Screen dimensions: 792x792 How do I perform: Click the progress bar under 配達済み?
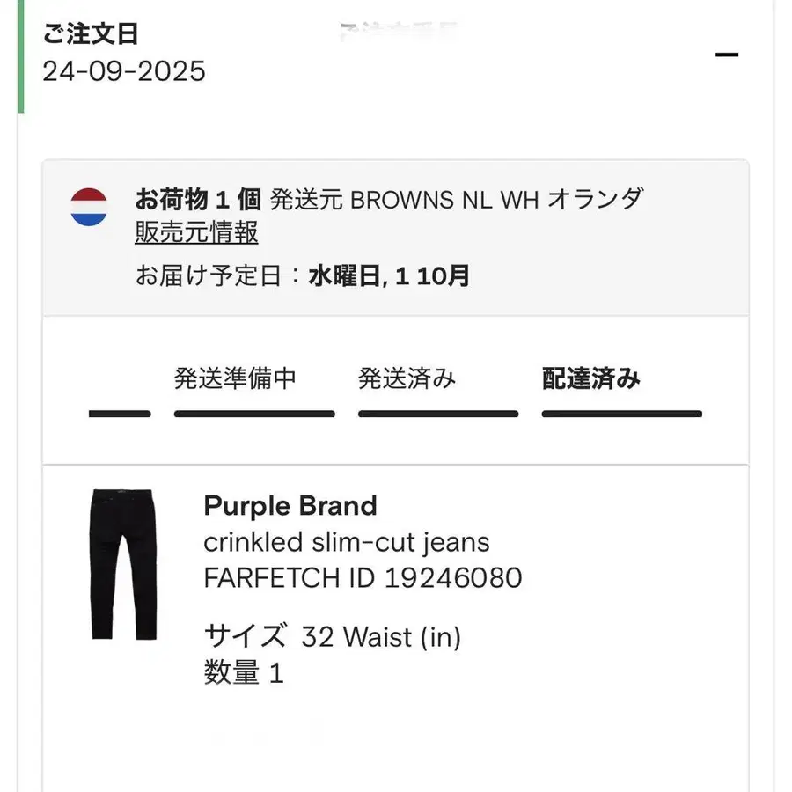coord(621,414)
